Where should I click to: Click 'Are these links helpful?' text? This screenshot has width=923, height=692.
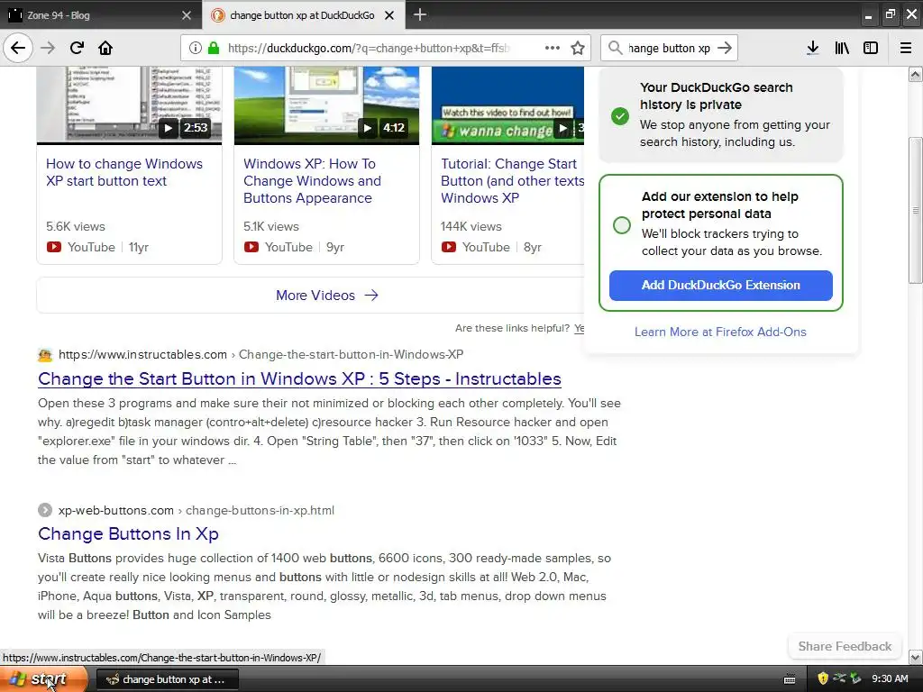pos(512,328)
